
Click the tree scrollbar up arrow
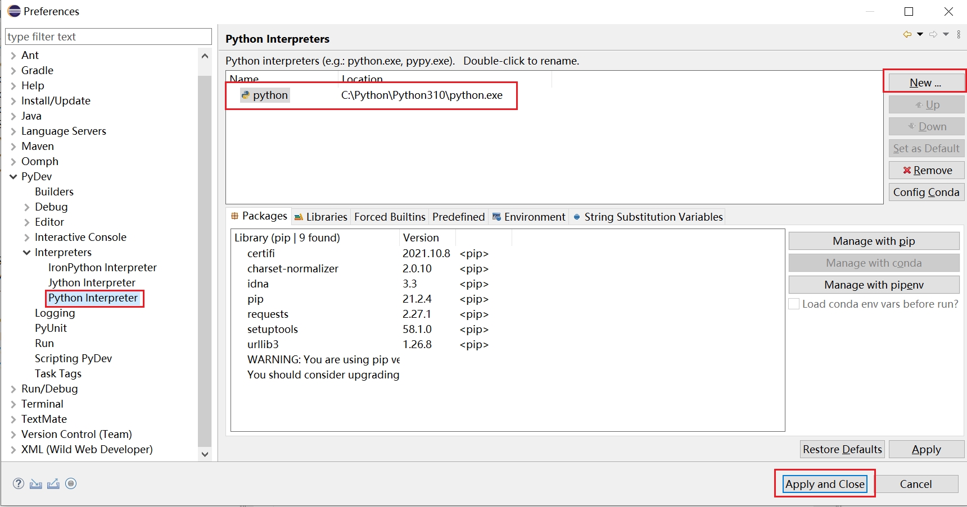pos(205,56)
